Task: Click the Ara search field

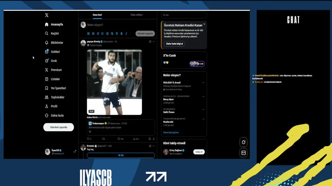Action: [184, 15]
